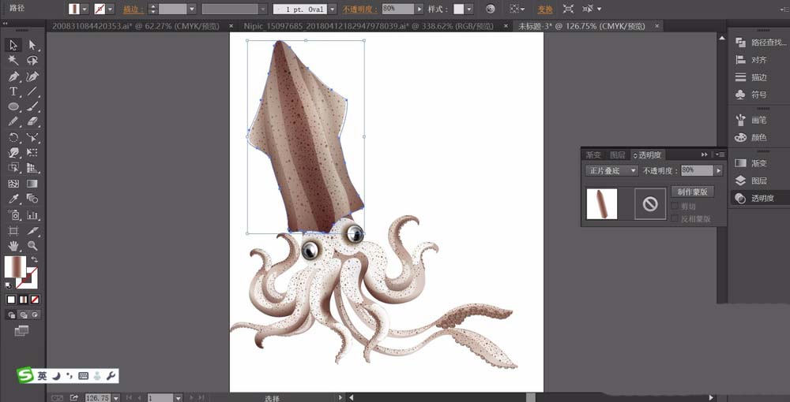Switch to the 渐变 tab in panel
The width and height of the screenshot is (790, 402).
click(592, 155)
